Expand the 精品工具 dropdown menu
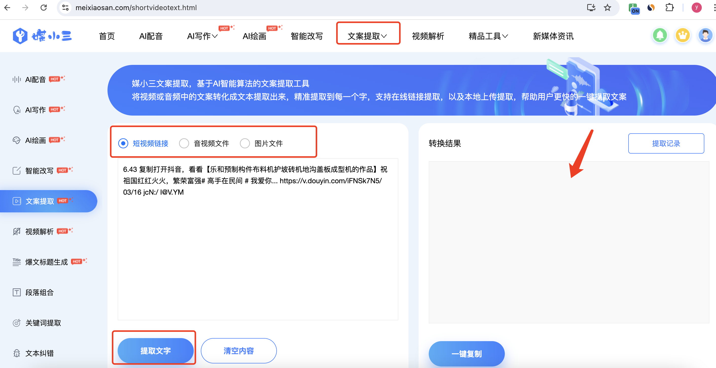716x368 pixels. coord(488,36)
